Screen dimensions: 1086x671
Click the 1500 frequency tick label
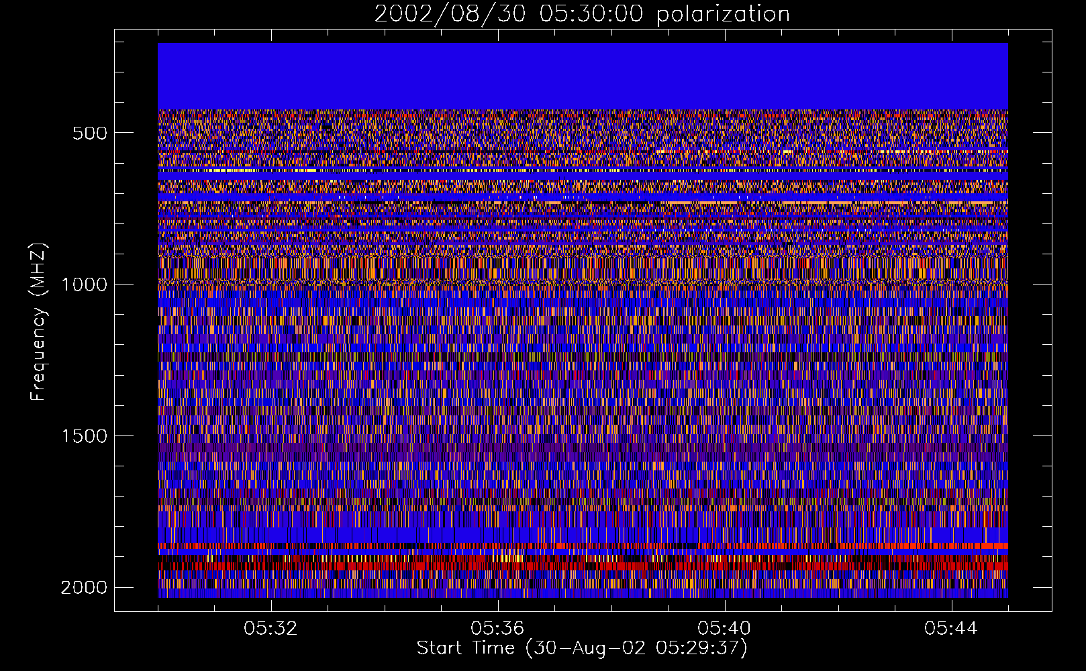pyautogui.click(x=84, y=436)
